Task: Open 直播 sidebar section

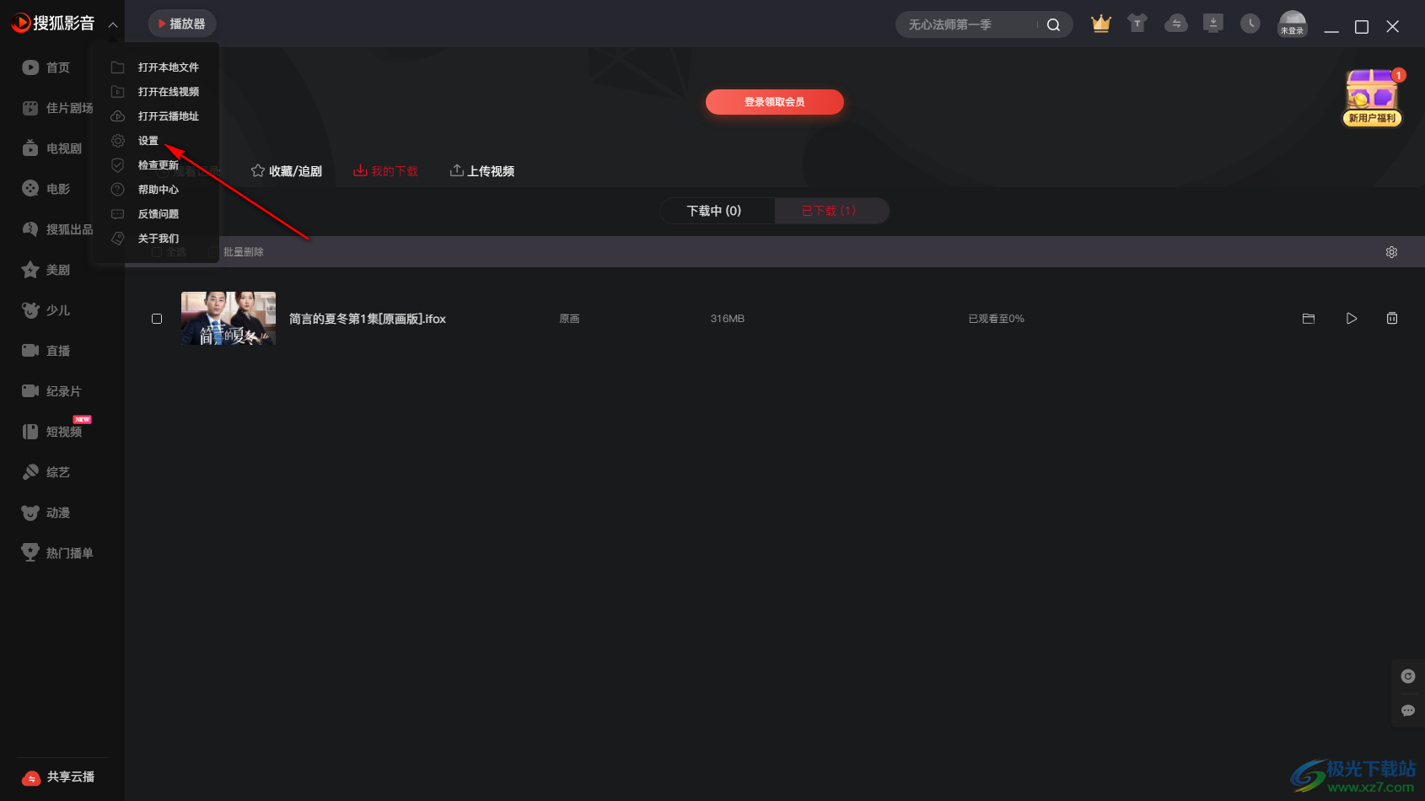Action: (x=46, y=351)
